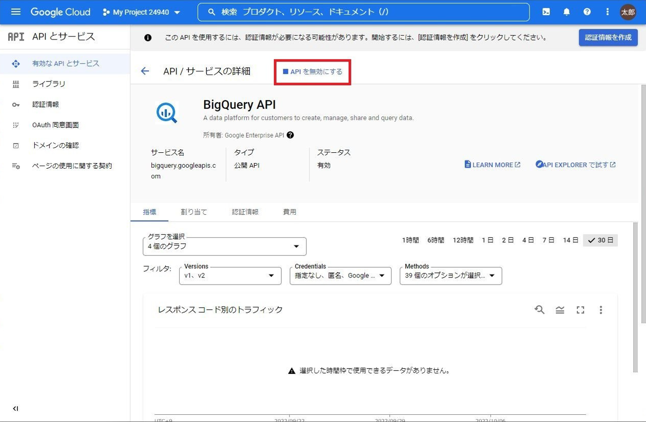Open the notifications bell
Viewport: 646px width, 422px height.
point(566,12)
